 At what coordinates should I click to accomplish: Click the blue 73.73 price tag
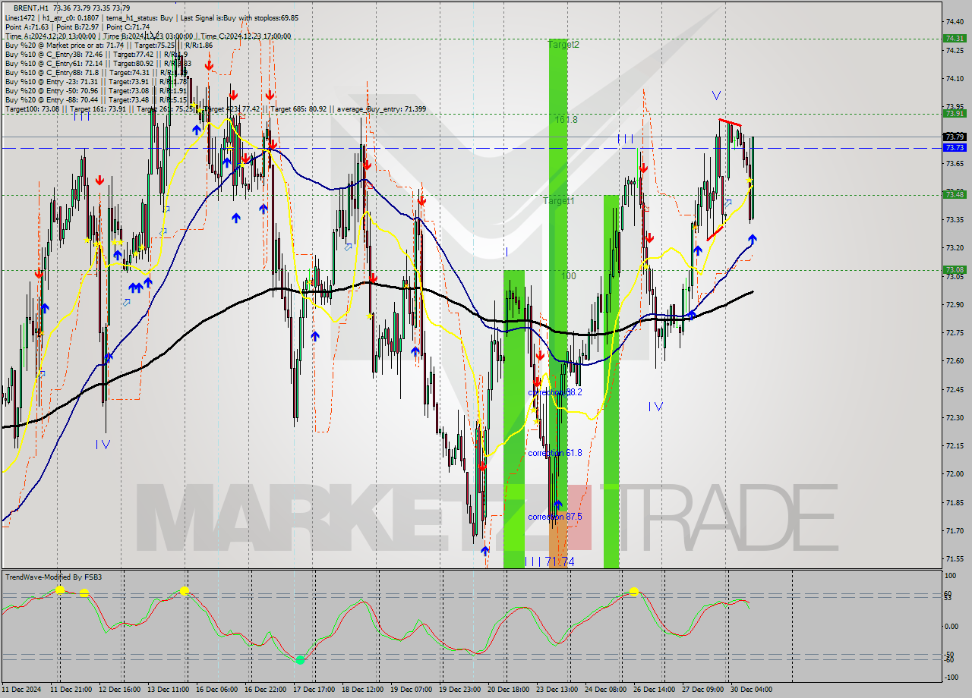tap(955, 147)
